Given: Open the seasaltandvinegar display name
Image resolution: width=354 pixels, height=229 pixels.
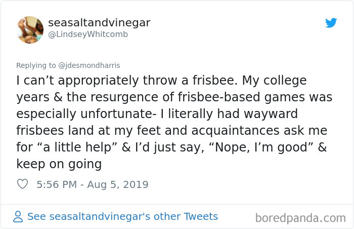Looking at the screenshot, I should 99,23.
